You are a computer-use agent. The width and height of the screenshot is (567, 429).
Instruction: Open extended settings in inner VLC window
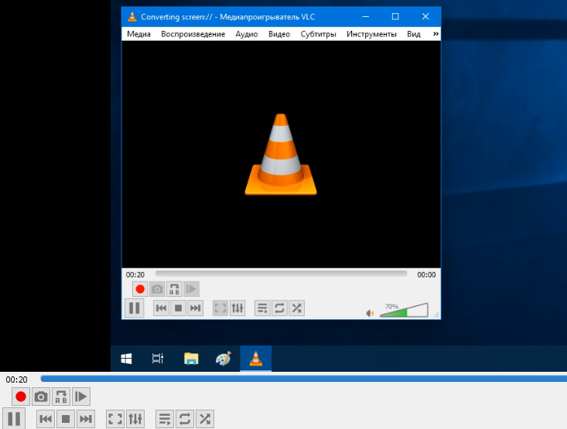point(237,308)
